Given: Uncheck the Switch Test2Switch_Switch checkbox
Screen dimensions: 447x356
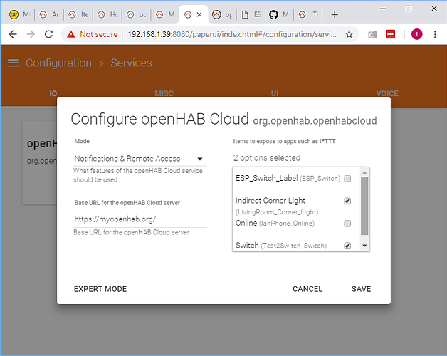Looking at the screenshot, I should click(x=347, y=246).
